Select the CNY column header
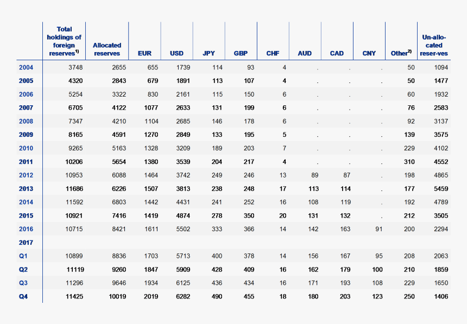Viewport: 467px width, 324px height. click(369, 53)
